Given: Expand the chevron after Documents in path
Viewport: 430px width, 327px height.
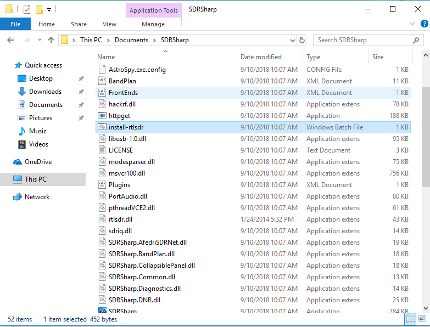Looking at the screenshot, I should (154, 40).
